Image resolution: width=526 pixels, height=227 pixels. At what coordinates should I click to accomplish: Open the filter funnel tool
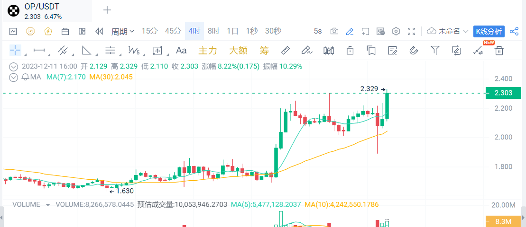click(434, 50)
